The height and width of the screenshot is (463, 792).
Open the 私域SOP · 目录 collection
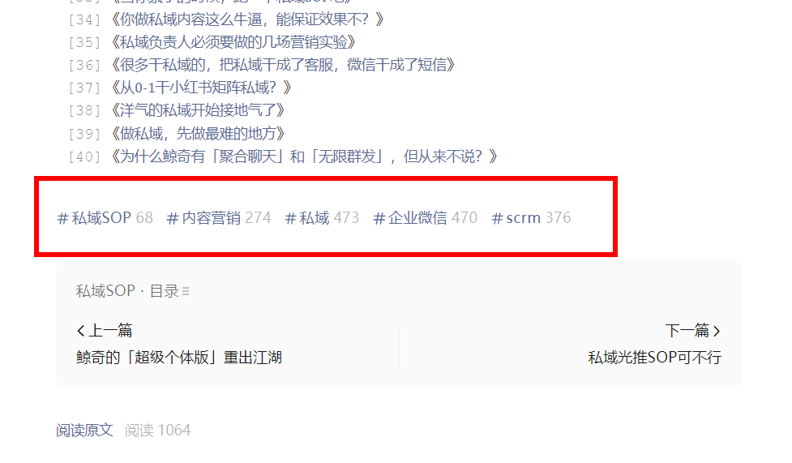(x=132, y=291)
